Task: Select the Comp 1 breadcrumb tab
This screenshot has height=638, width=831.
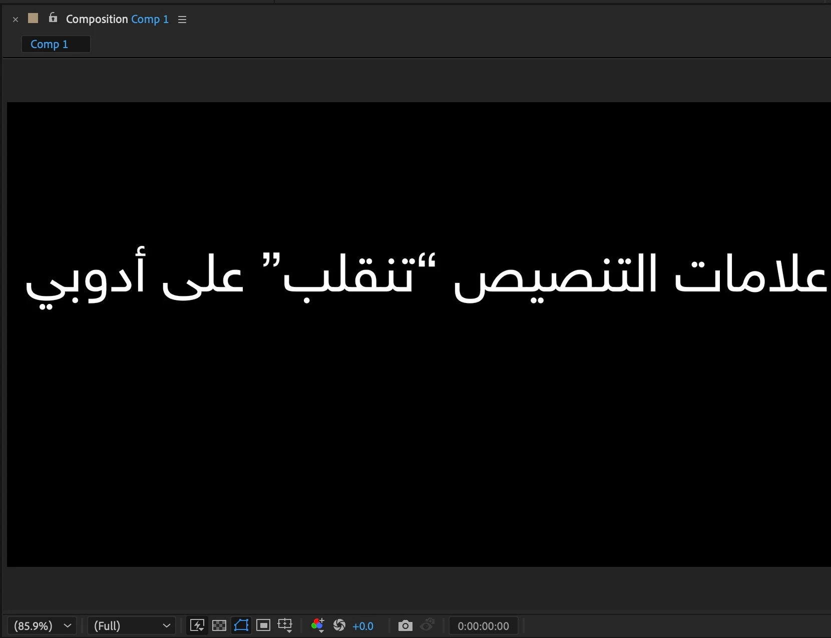Action: point(56,44)
